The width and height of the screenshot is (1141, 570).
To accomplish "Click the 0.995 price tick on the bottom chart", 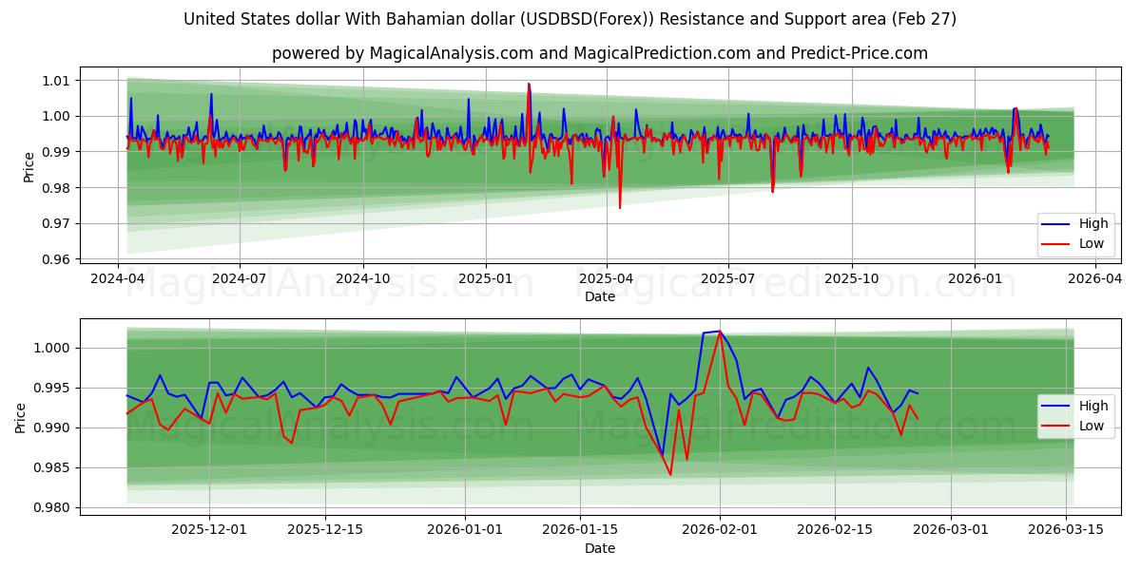I will (x=53, y=388).
